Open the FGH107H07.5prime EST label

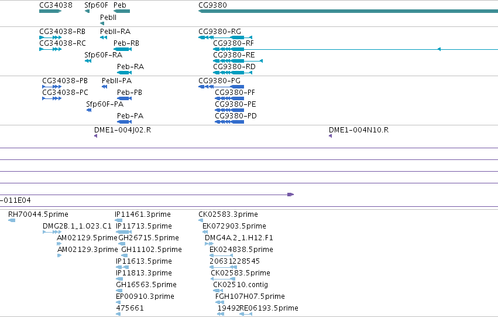coord(250,296)
